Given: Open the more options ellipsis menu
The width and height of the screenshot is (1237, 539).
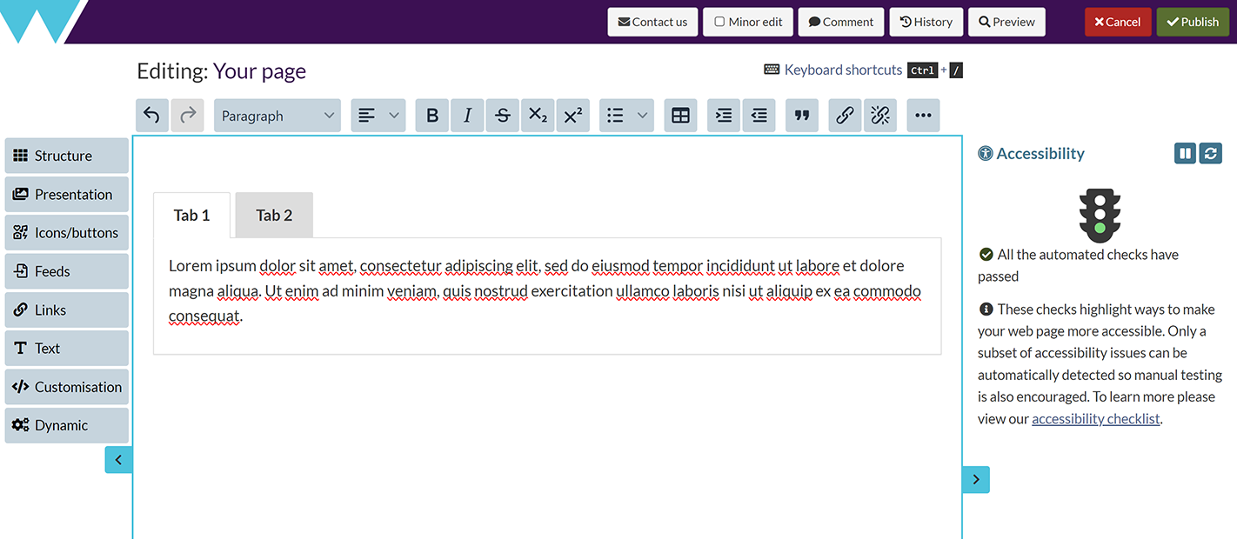Looking at the screenshot, I should pos(923,116).
